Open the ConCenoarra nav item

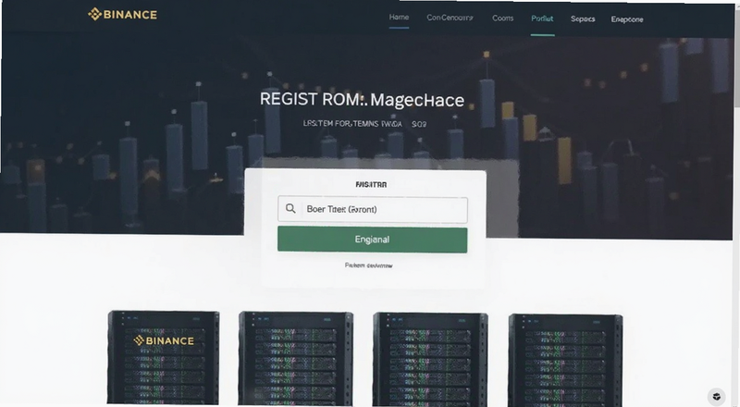click(450, 18)
